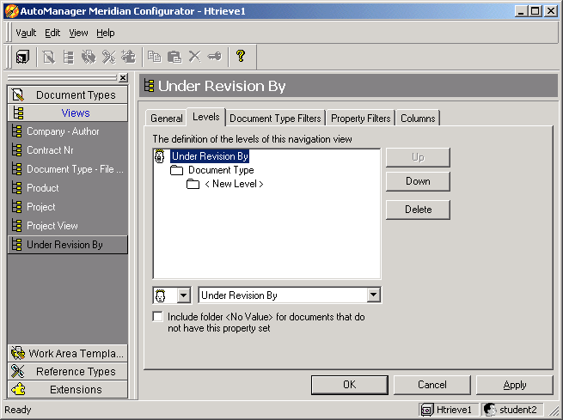Select the Company - Author view

coord(68,131)
